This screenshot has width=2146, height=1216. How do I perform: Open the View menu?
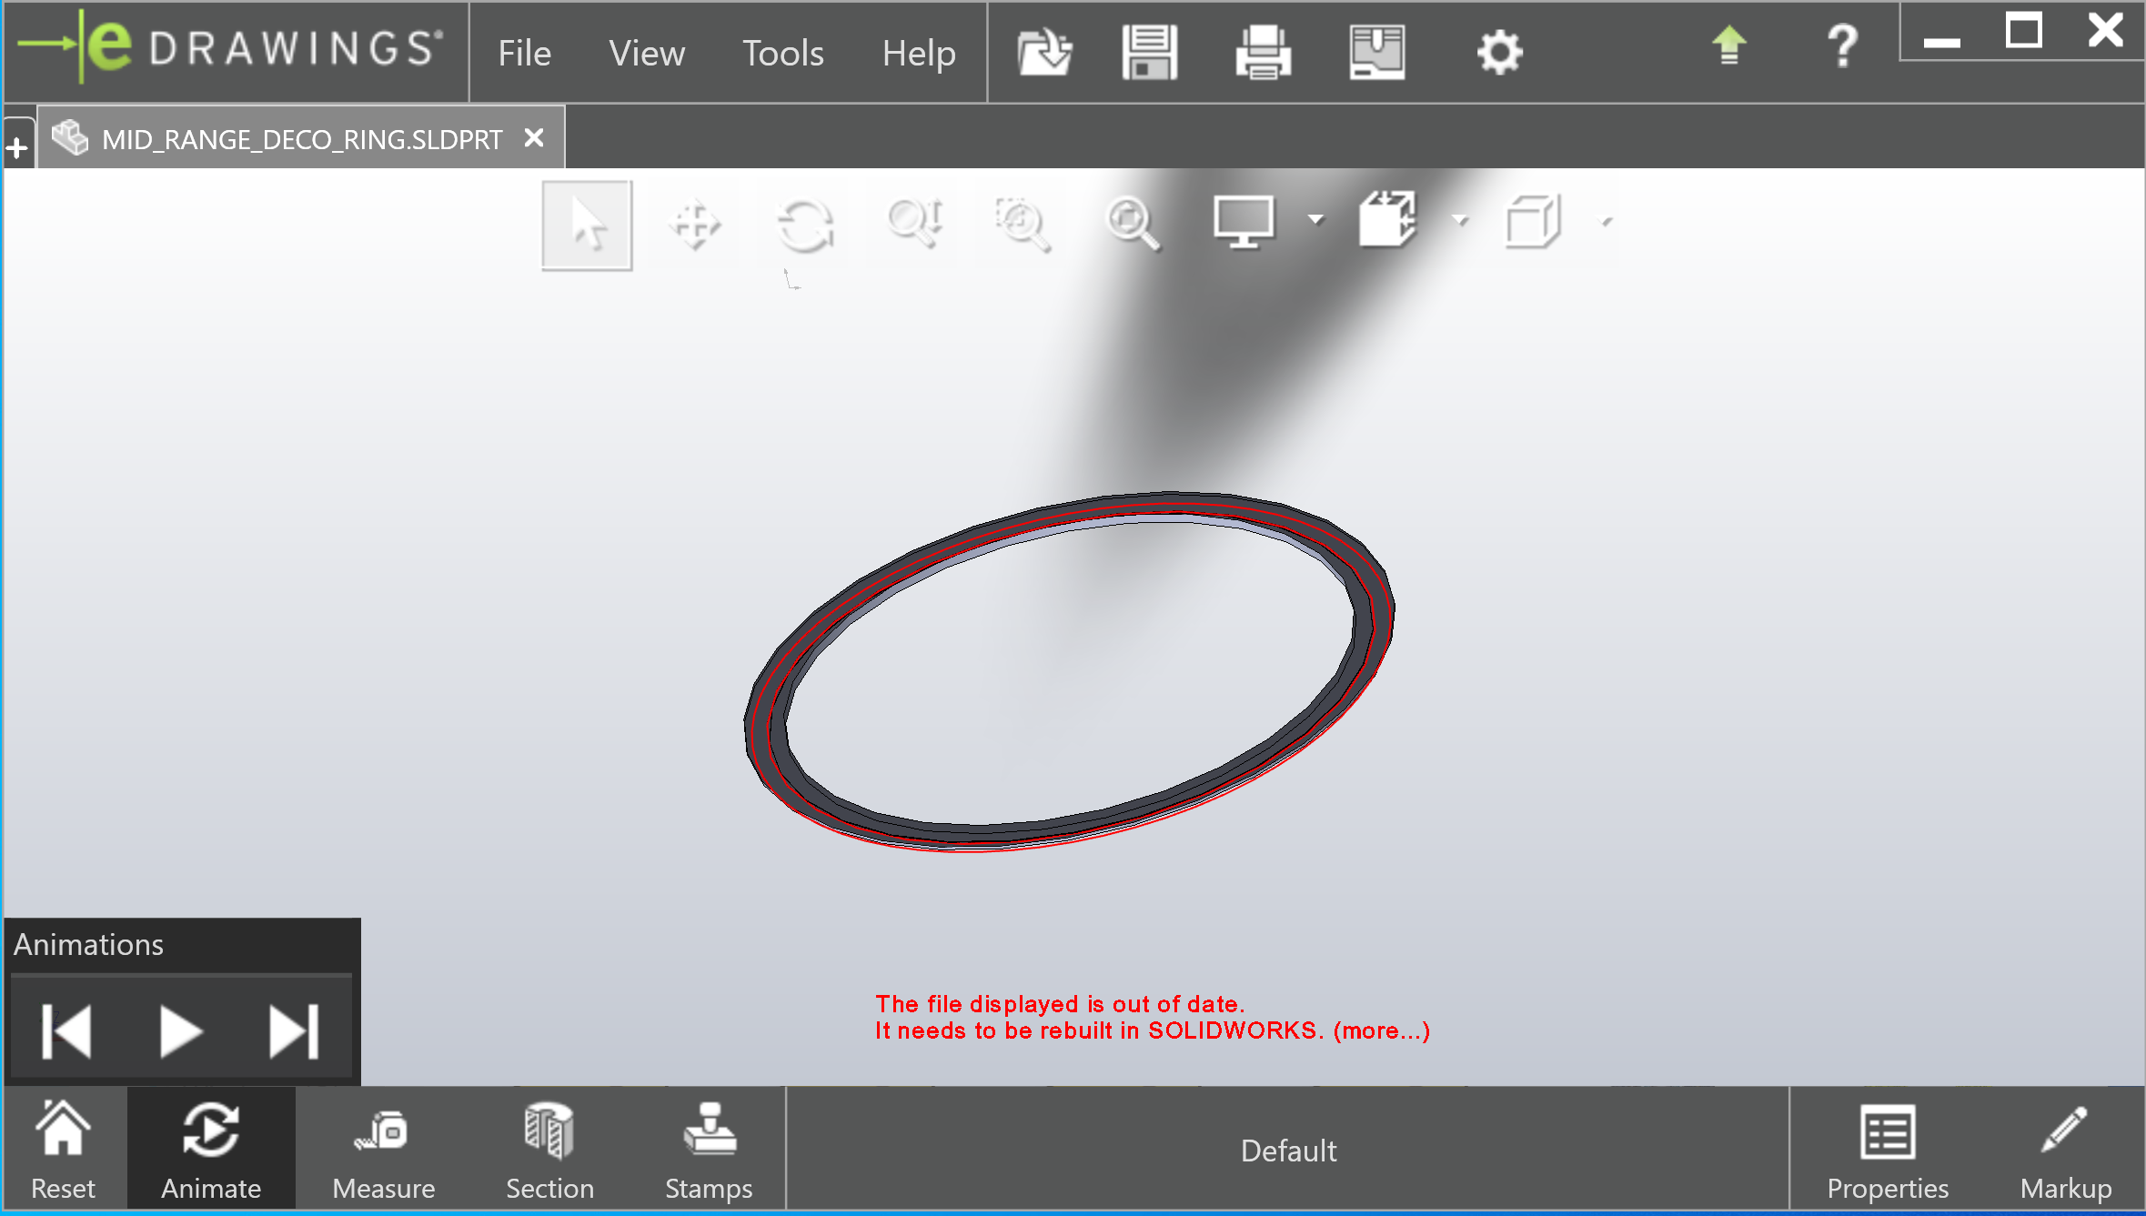pos(646,53)
